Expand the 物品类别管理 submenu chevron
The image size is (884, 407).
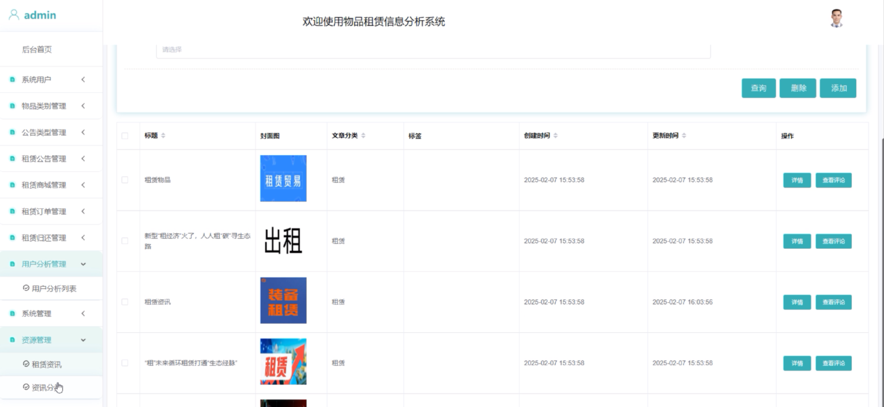[83, 106]
